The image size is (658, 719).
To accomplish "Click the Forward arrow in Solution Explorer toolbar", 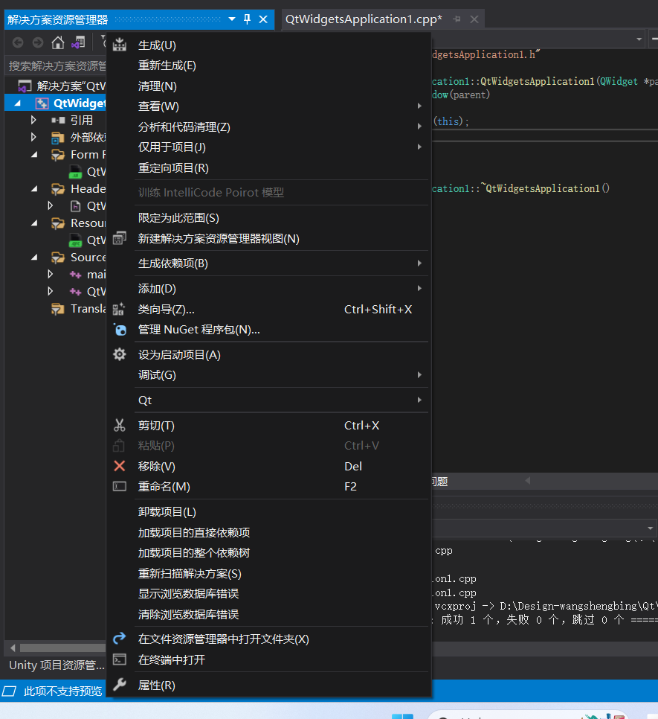I will pos(38,42).
